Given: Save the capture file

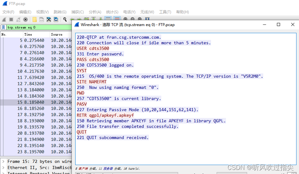Looking at the screenshot, I should 41,19.
